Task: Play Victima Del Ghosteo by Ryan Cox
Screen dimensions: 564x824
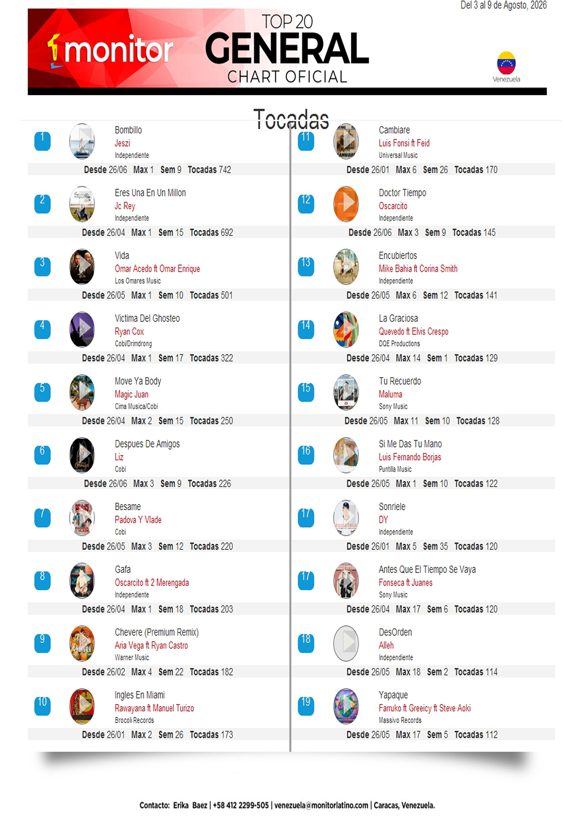Action: [82, 329]
